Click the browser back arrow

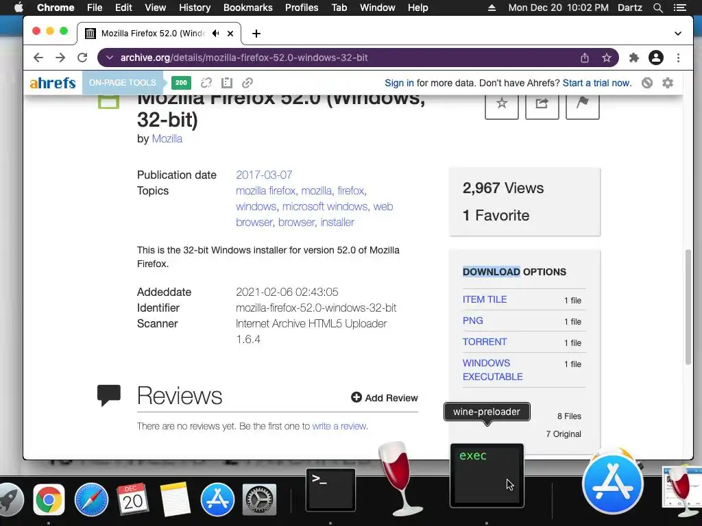click(38, 58)
